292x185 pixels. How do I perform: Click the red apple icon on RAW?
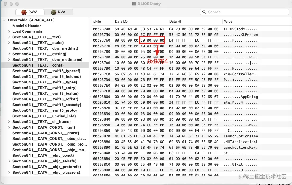click(x=24, y=12)
